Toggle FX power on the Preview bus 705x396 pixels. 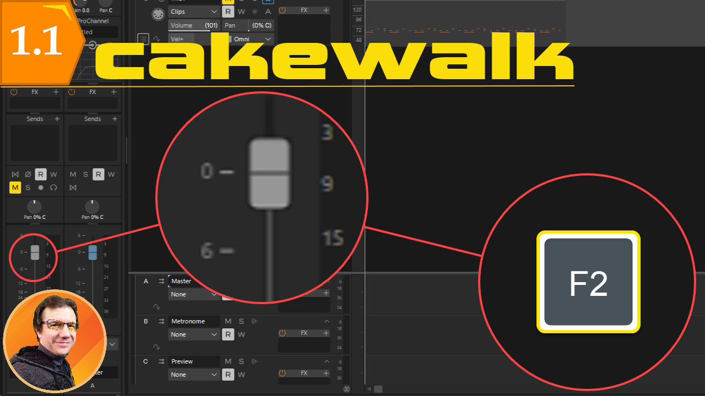click(283, 373)
